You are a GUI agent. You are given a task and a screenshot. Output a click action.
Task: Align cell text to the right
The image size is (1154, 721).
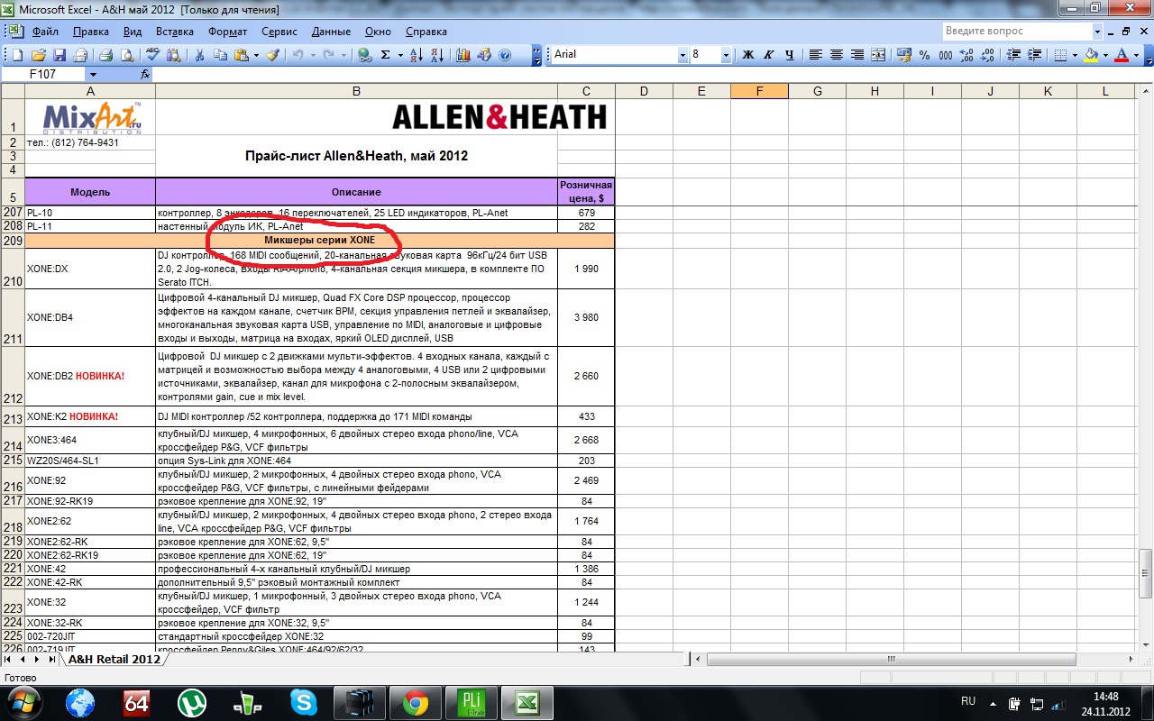[x=857, y=55]
